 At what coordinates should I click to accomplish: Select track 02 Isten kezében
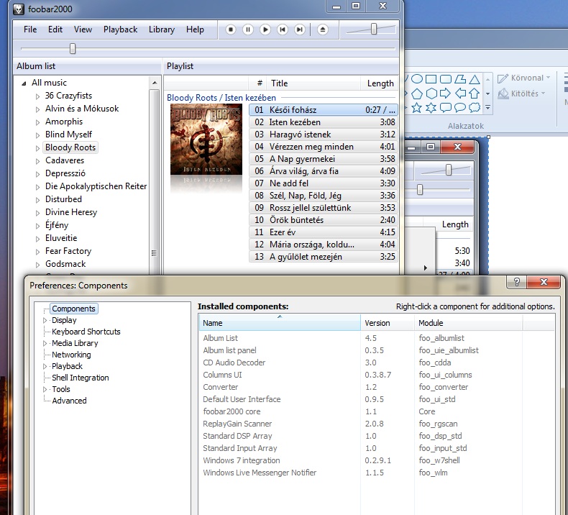(323, 122)
